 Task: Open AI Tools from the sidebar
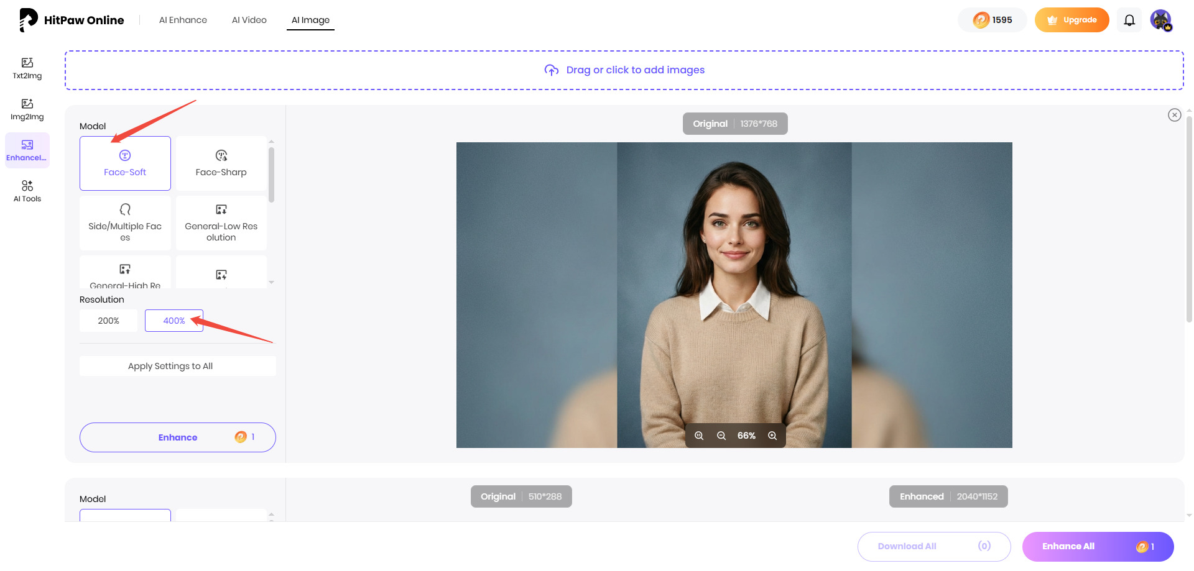[x=27, y=190]
